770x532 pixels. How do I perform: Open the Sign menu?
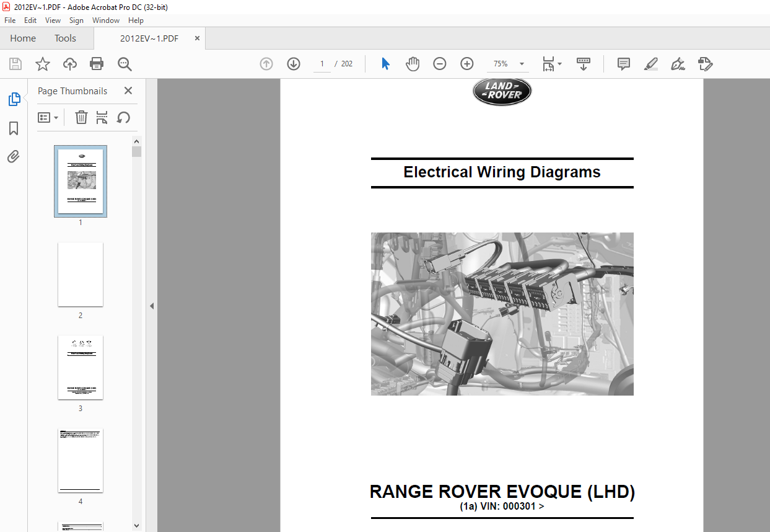pos(76,20)
